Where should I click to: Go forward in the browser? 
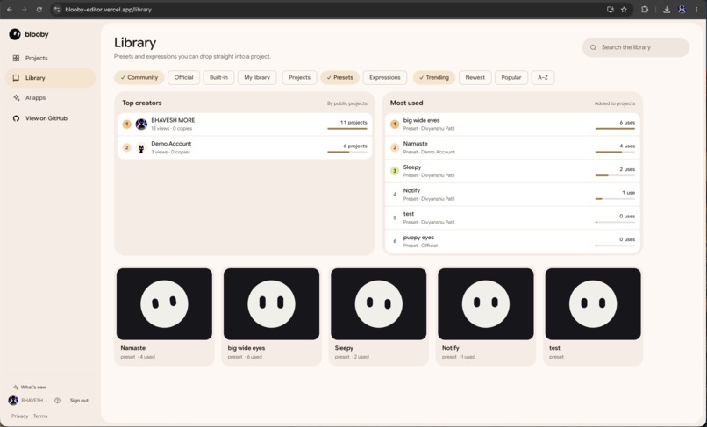[x=25, y=10]
